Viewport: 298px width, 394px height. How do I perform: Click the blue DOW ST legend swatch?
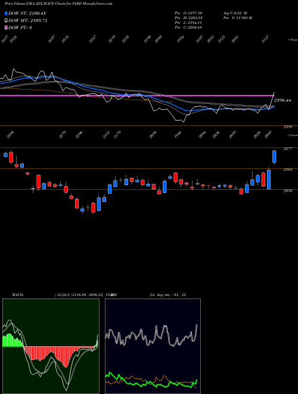point(6,13)
